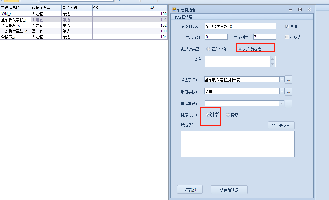Click into the 筛选条件 text area
The image size is (329, 200).
click(x=237, y=144)
